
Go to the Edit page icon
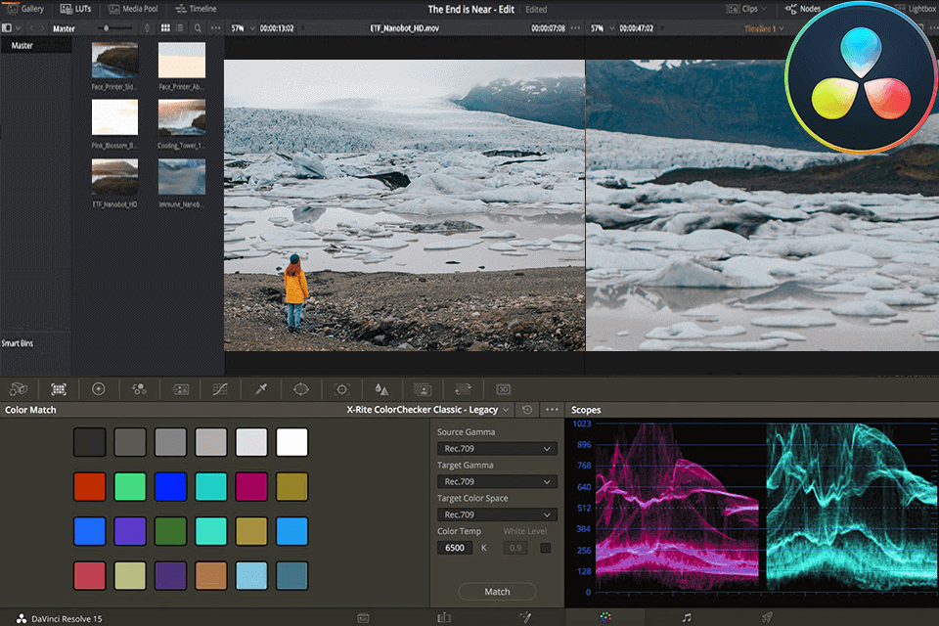click(x=444, y=617)
